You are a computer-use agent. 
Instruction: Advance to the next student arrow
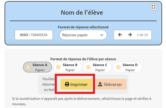coord(130,35)
